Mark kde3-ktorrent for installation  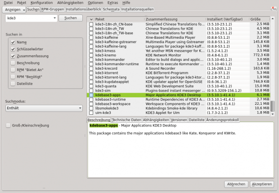91,73
